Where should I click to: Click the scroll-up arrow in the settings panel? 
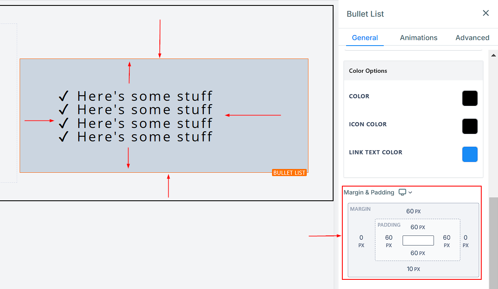[x=493, y=55]
